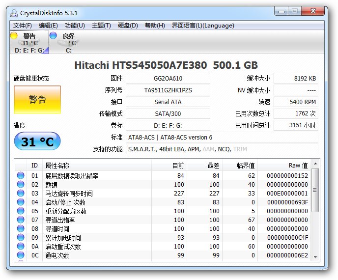Screen dimensions: 338x280
Task: Open the 编辑(E) menu
Action: 48,26
